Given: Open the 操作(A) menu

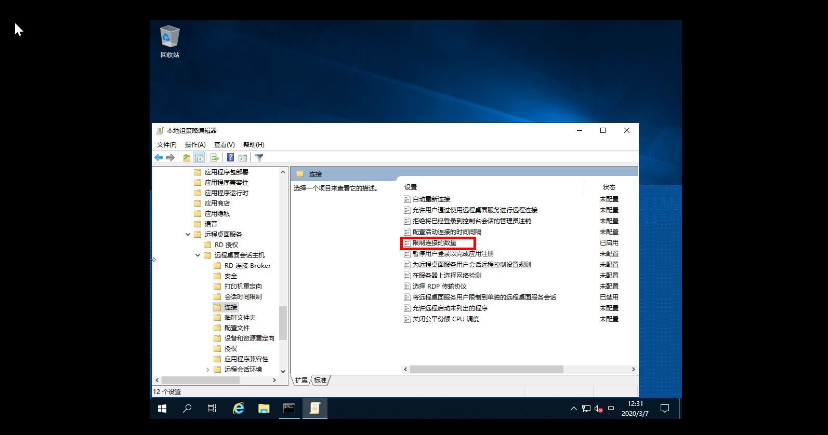Looking at the screenshot, I should (195, 145).
